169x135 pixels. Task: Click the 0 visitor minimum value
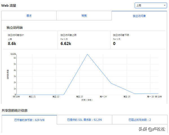pos(114,43)
